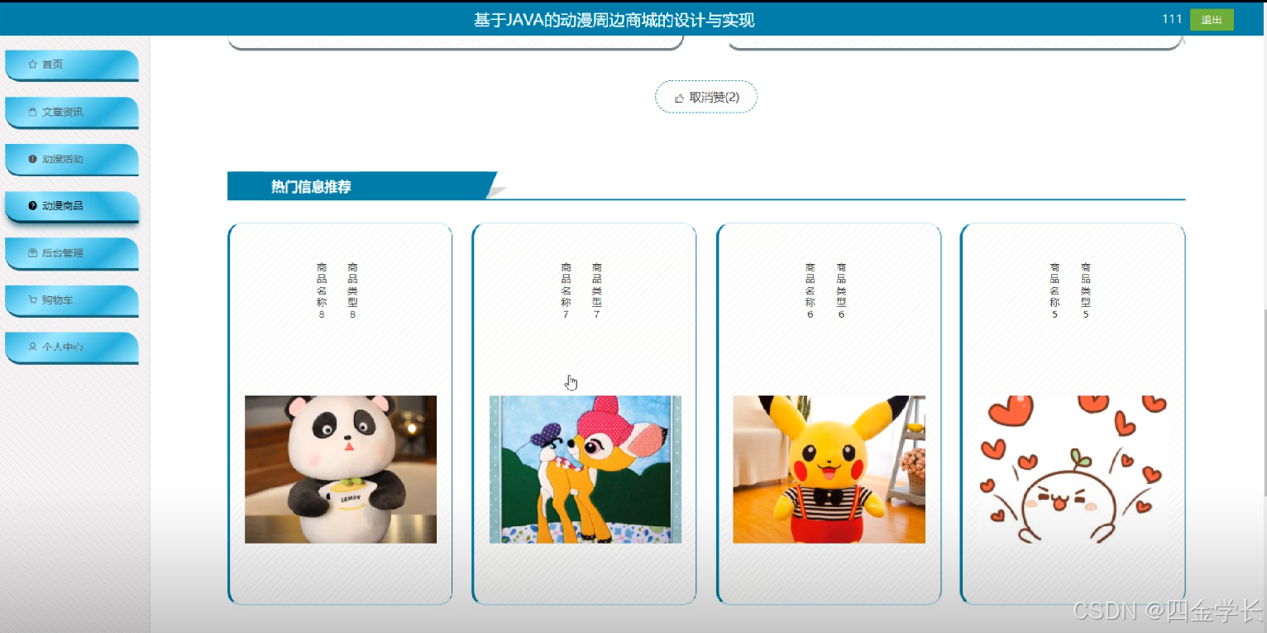Viewport: 1267px width, 633px height.
Task: Click username 111 in the header
Action: (x=1172, y=19)
